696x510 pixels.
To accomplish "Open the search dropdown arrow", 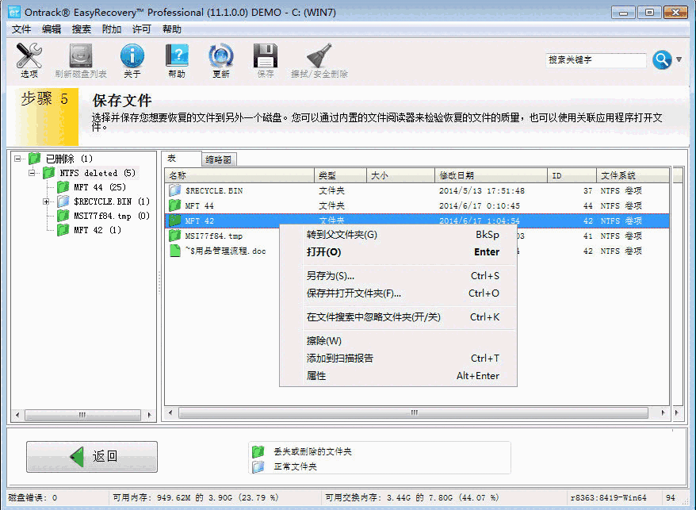I will tap(679, 59).
